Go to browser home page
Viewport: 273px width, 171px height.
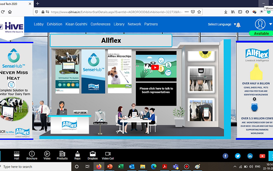tap(10, 12)
